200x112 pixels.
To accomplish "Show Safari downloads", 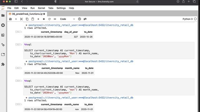I will [178, 2].
